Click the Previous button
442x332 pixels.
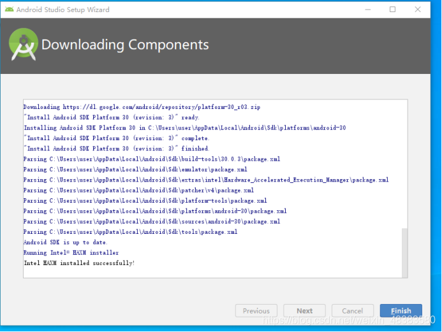(x=256, y=310)
